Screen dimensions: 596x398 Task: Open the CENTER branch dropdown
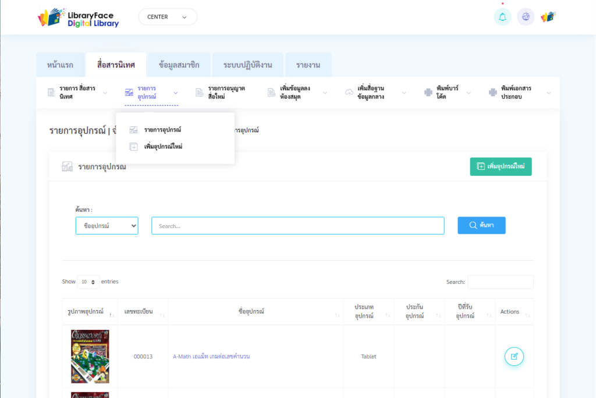pos(168,17)
